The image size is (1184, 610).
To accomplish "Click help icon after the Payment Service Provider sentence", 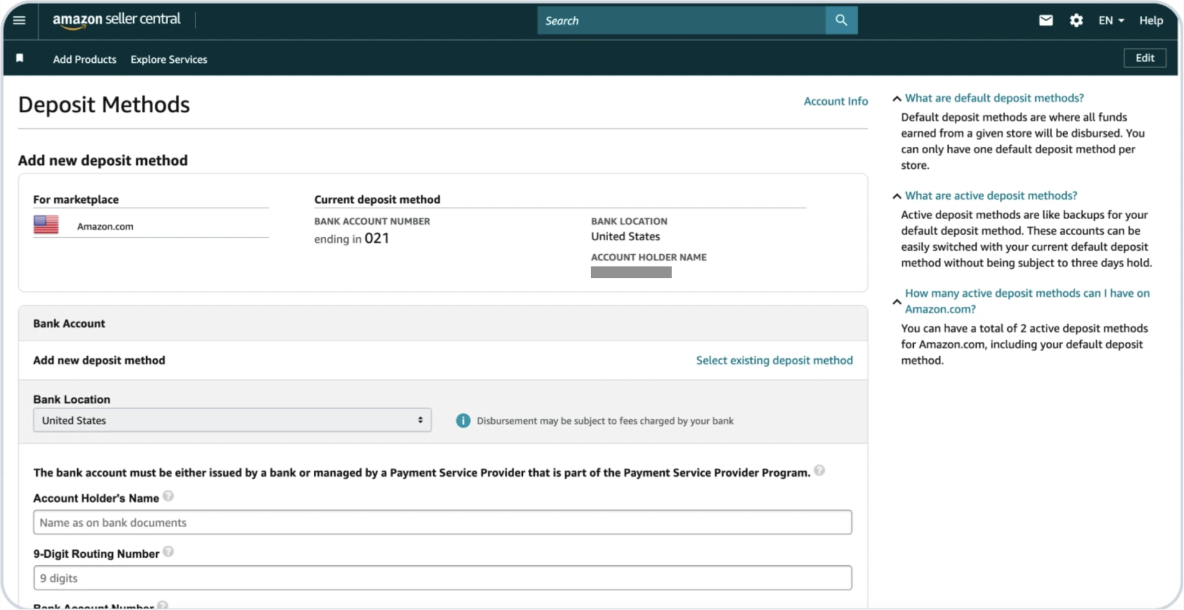I will [819, 471].
